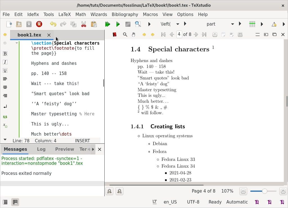Run Build & View with the green arrow
The height and width of the screenshot is (208, 288).
coord(108,24)
